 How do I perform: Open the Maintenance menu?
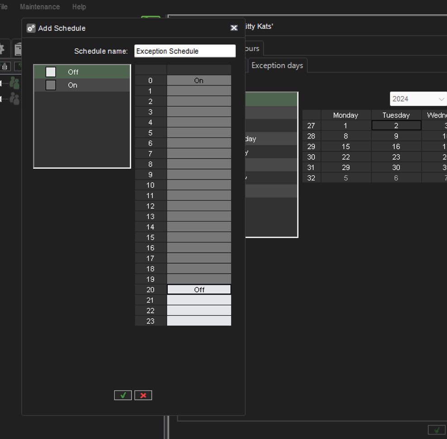tap(40, 7)
